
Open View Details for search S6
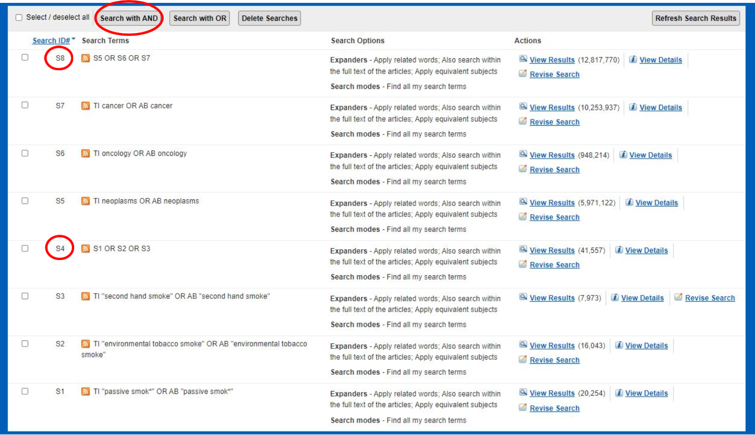pos(651,155)
